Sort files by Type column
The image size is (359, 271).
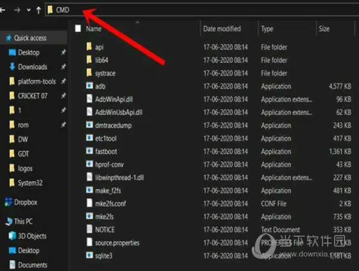[x=267, y=29]
